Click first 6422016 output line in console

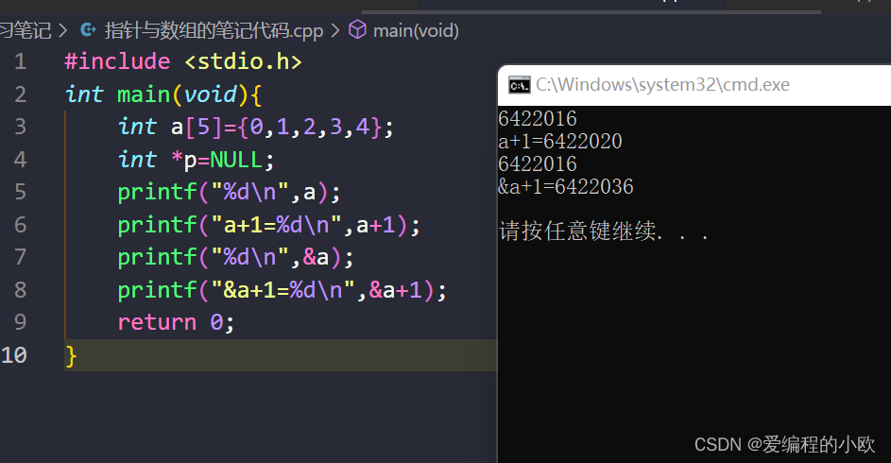coord(538,119)
